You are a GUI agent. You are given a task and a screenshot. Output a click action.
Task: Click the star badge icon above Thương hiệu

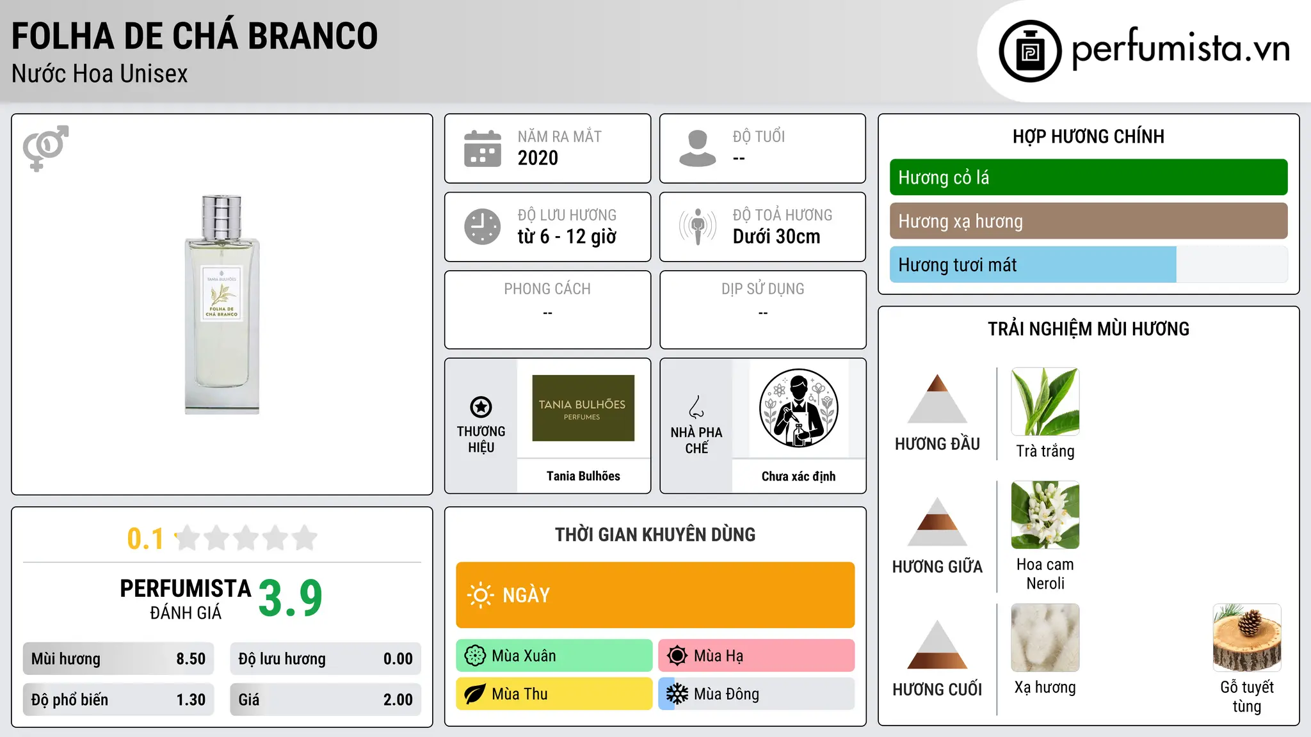481,407
